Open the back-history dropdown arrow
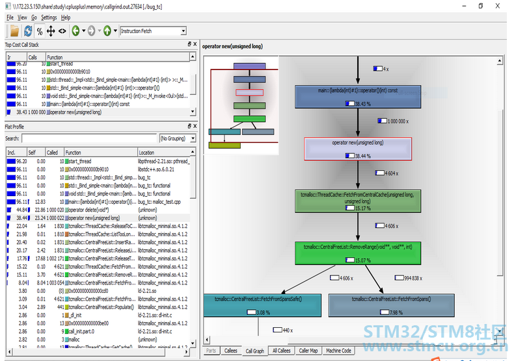 [x=83, y=31]
